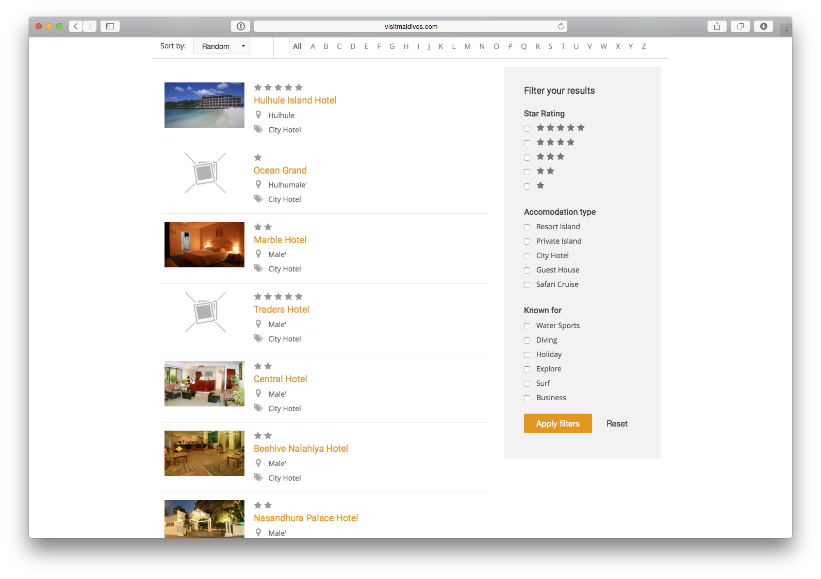Screen dimensions: 821x579
Task: Check the five-star rating filter
Action: point(527,129)
